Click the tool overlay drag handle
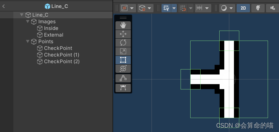This screenshot has width=279, height=132. (x=123, y=18)
